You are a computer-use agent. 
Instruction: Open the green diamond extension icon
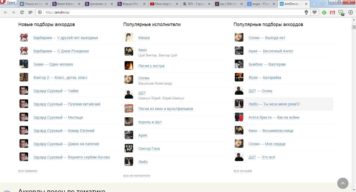324,12
